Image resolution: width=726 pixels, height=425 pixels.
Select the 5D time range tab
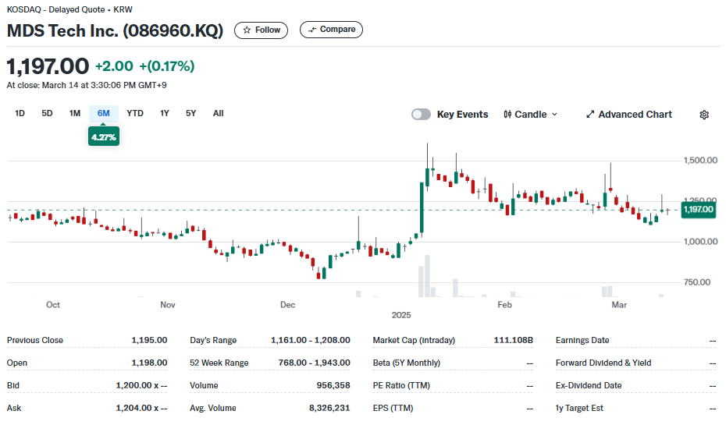(47, 113)
